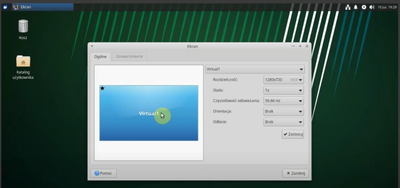
Task: Click the Rozdzielczość label
Action: coord(225,80)
